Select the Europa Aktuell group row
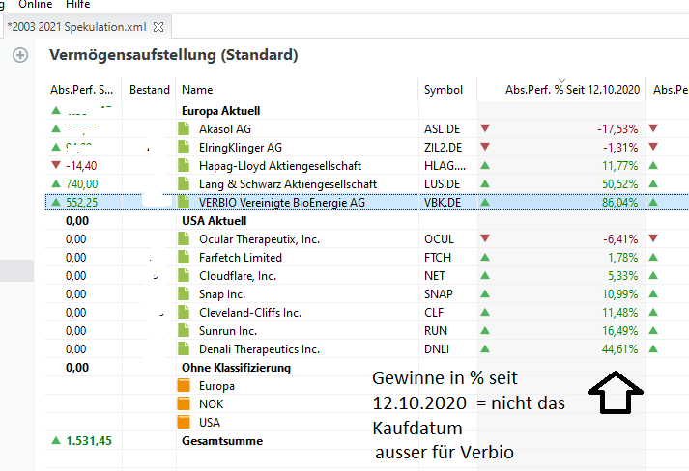The image size is (689, 471). click(220, 111)
